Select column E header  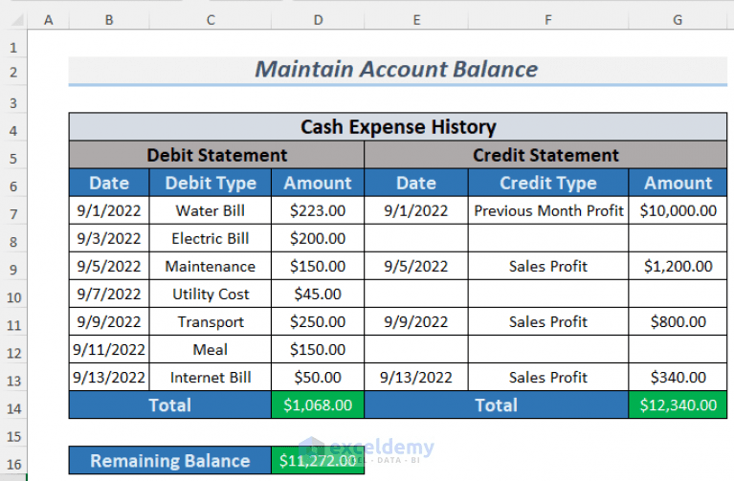[x=416, y=20]
